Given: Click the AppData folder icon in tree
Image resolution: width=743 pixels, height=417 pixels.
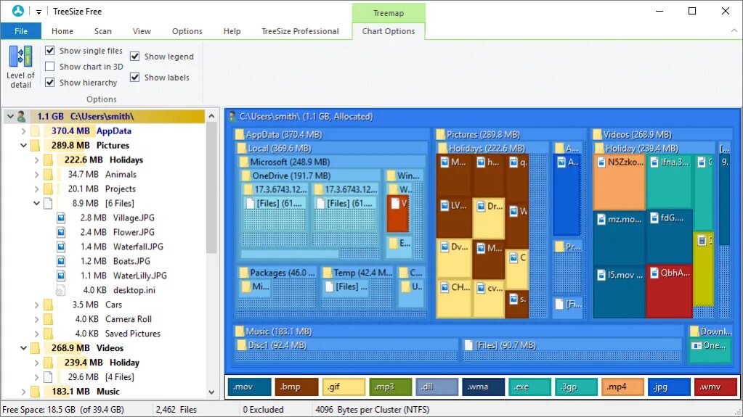Looking at the screenshot, I should point(35,131).
